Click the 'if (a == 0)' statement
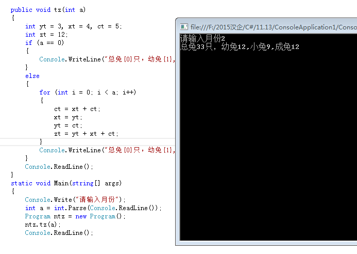Viewport: 357px width, 254px height. click(45, 43)
